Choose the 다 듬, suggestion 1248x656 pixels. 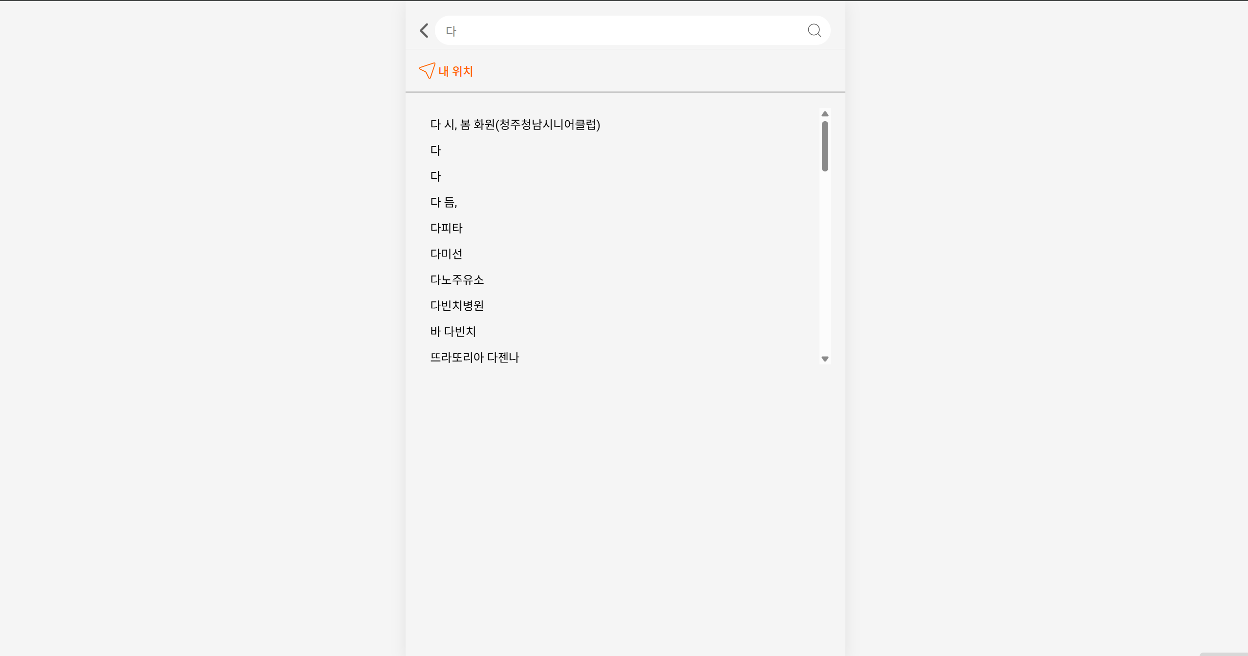point(443,202)
